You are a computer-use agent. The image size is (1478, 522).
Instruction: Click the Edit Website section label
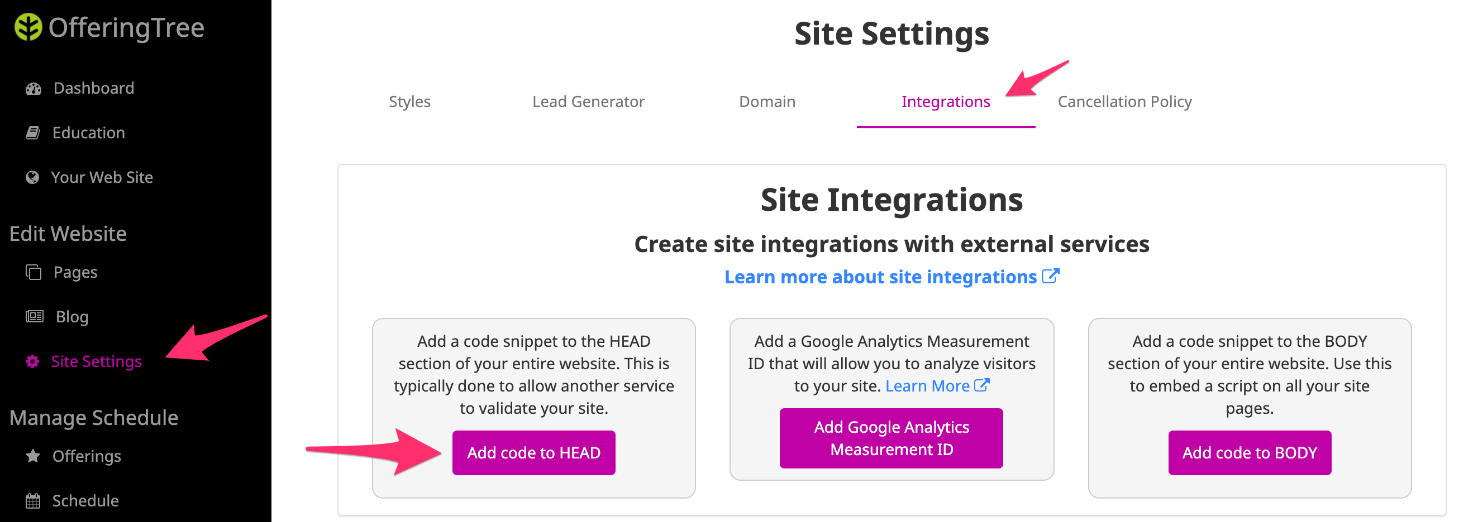68,234
